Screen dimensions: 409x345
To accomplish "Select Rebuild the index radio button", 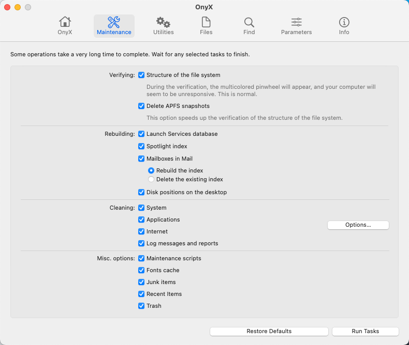I will pos(151,170).
